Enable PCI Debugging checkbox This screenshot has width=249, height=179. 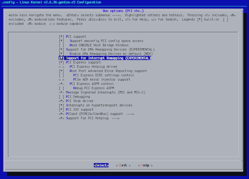(61, 97)
